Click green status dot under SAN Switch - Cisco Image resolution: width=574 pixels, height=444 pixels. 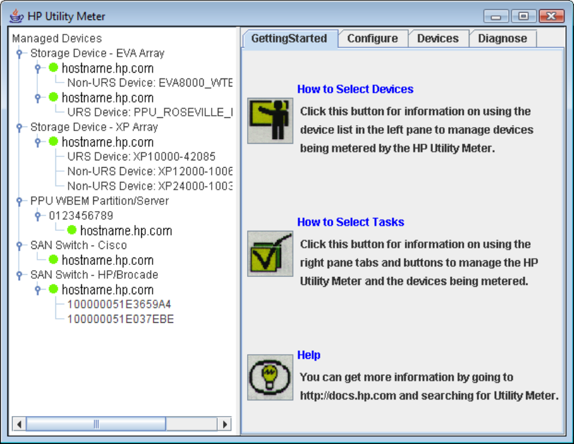(53, 260)
